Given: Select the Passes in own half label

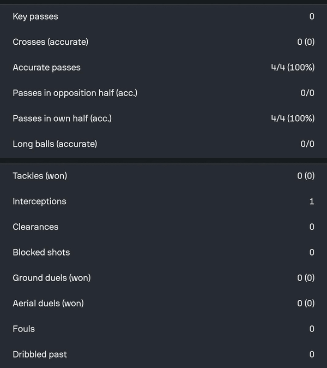Looking at the screenshot, I should 62,118.
